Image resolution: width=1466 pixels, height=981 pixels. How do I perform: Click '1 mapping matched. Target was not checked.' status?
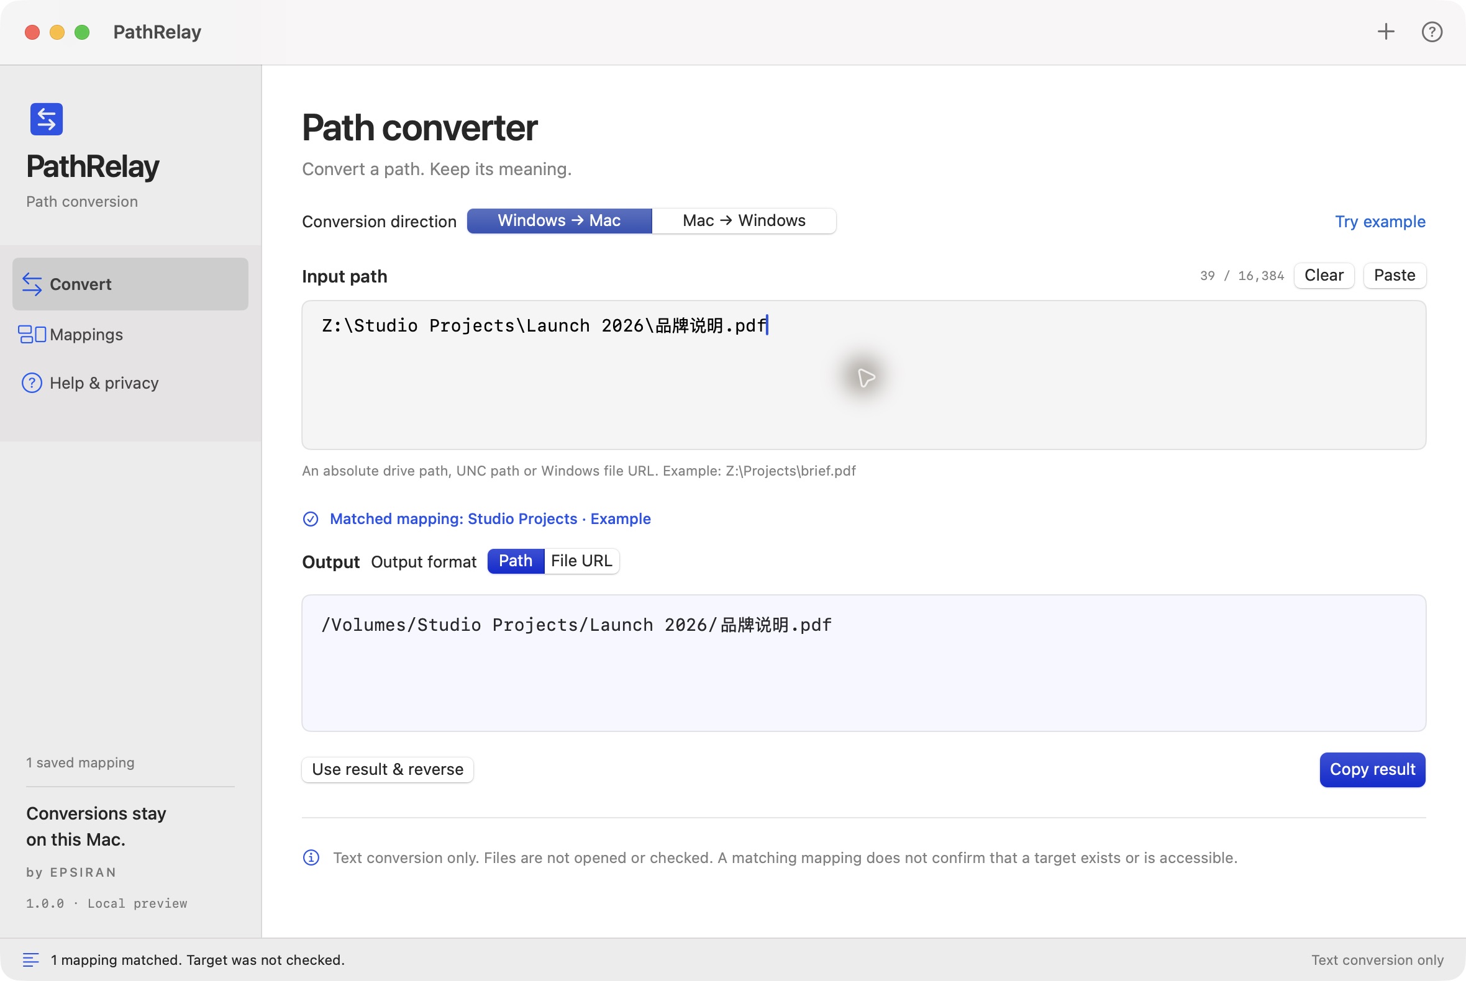pyautogui.click(x=198, y=960)
